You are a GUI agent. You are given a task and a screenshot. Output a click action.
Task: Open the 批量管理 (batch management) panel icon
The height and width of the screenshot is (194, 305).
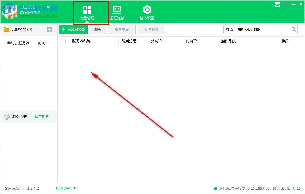coord(88,9)
